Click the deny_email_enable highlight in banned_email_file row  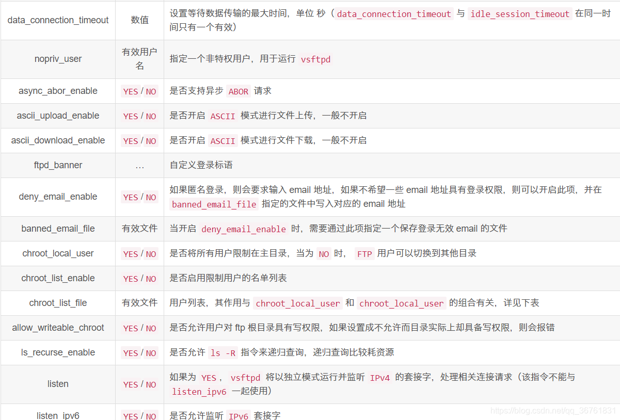pos(243,229)
